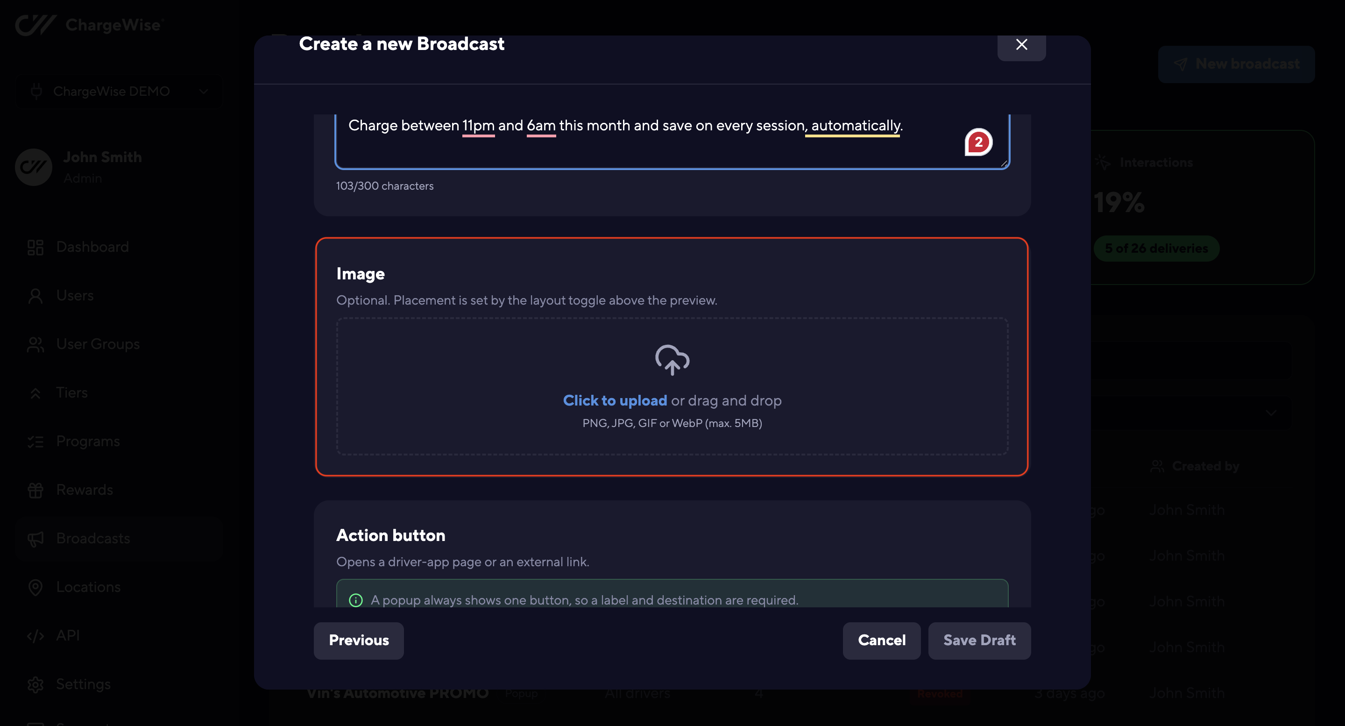Expand the ChargeWise DEMO organization dropdown
The image size is (1345, 726).
119,92
